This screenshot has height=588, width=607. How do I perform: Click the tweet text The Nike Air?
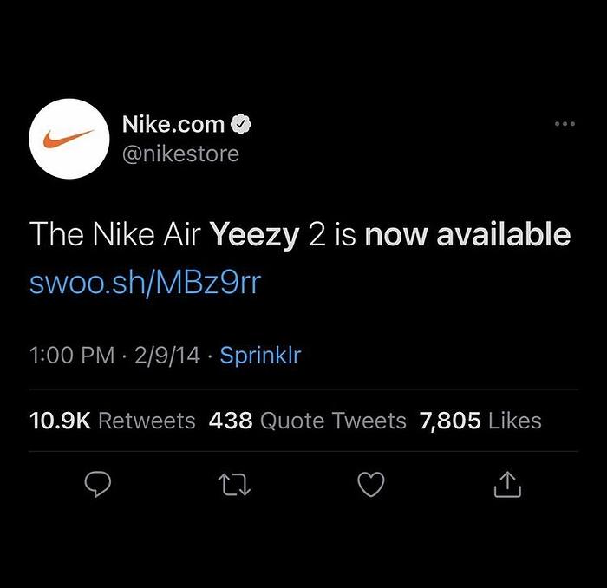[115, 234]
